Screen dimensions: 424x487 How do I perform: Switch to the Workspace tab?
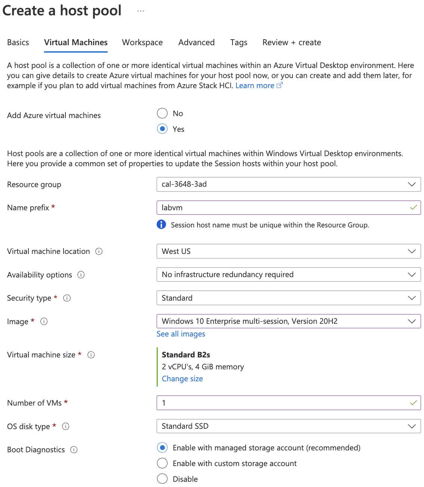pyautogui.click(x=142, y=43)
